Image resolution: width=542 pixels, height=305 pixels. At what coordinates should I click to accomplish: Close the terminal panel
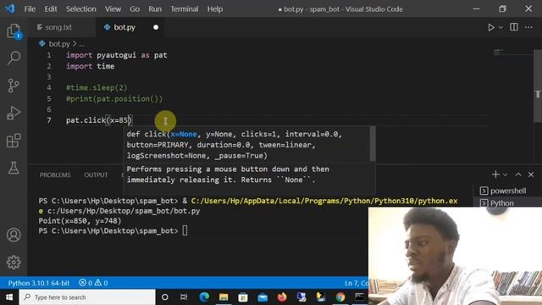pyautogui.click(x=531, y=175)
